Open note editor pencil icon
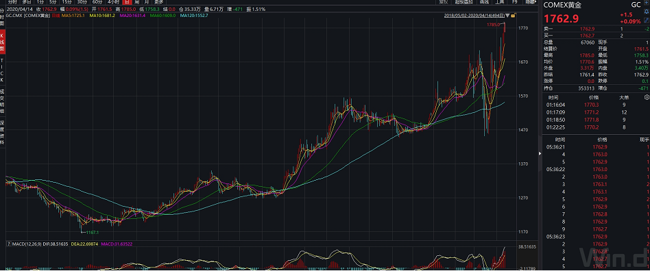This screenshot has height=271, width=650. (x=647, y=21)
